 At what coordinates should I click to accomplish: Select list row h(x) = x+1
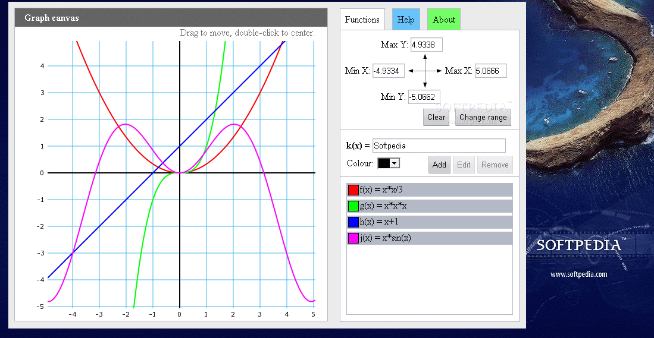pyautogui.click(x=429, y=222)
